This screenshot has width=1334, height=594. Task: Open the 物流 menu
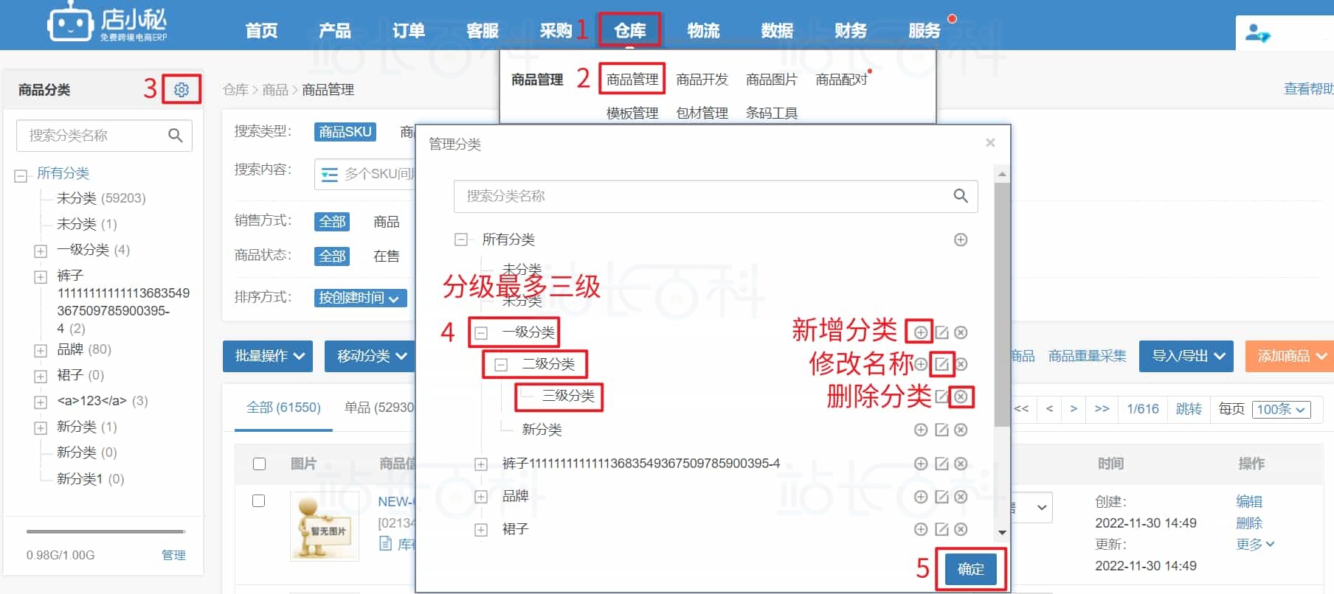pyautogui.click(x=703, y=31)
